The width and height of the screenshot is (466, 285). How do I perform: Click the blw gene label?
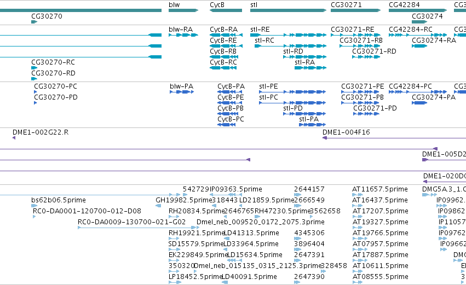coord(174,5)
